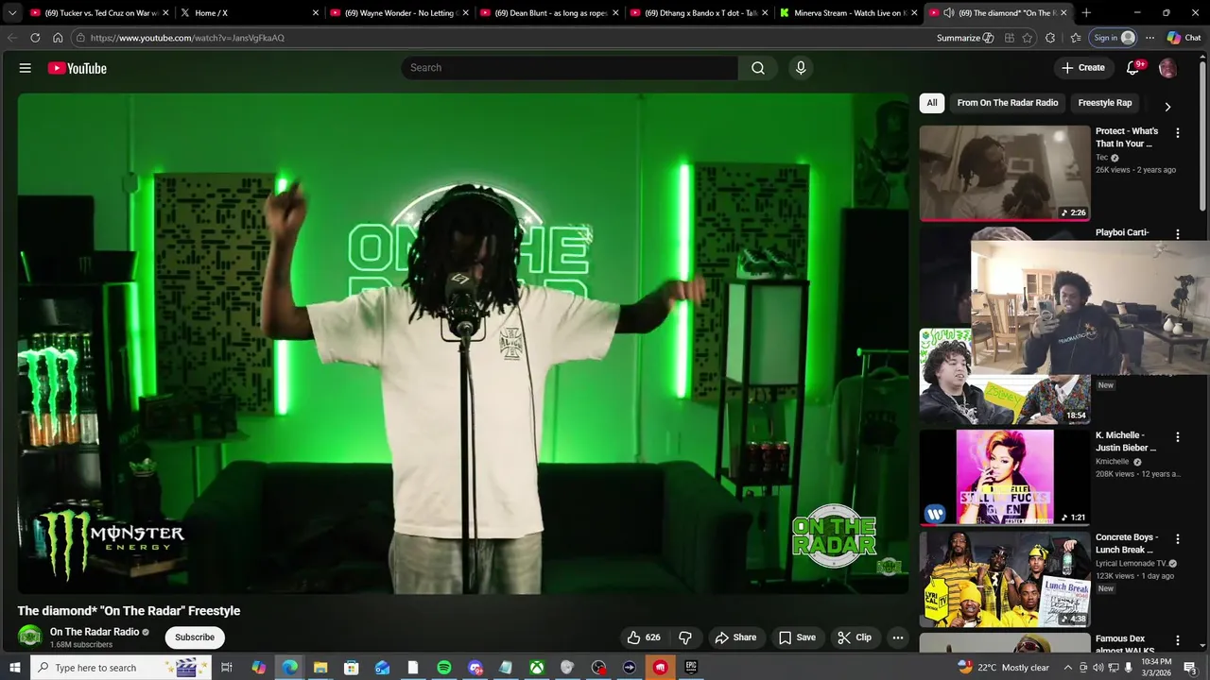Open File Explorer from the taskbar
The height and width of the screenshot is (680, 1210).
[320, 668]
